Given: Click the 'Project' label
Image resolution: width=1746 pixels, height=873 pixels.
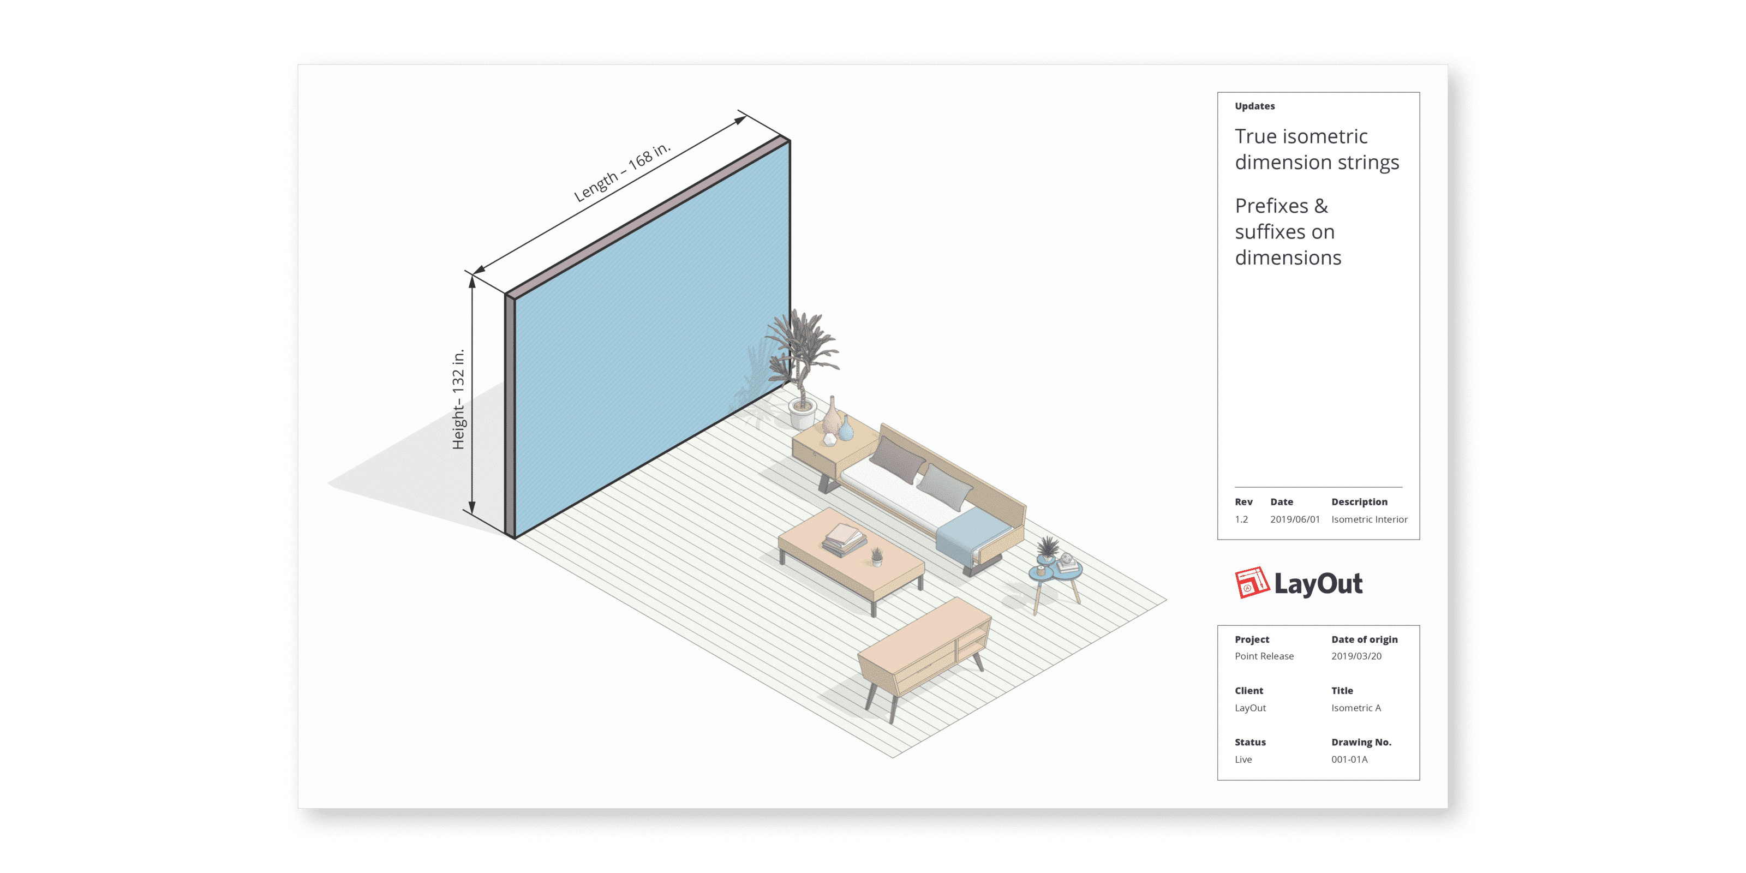Looking at the screenshot, I should coord(1251,640).
